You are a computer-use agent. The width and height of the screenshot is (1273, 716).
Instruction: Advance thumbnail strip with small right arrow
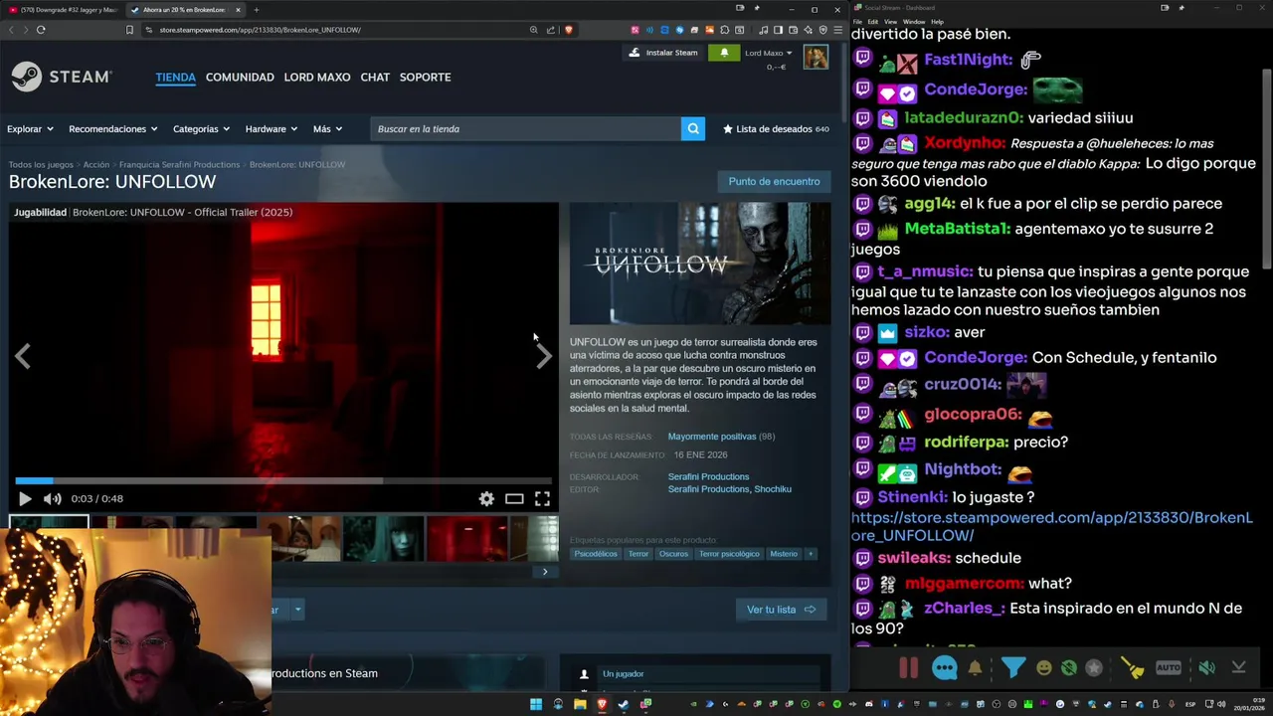point(545,572)
